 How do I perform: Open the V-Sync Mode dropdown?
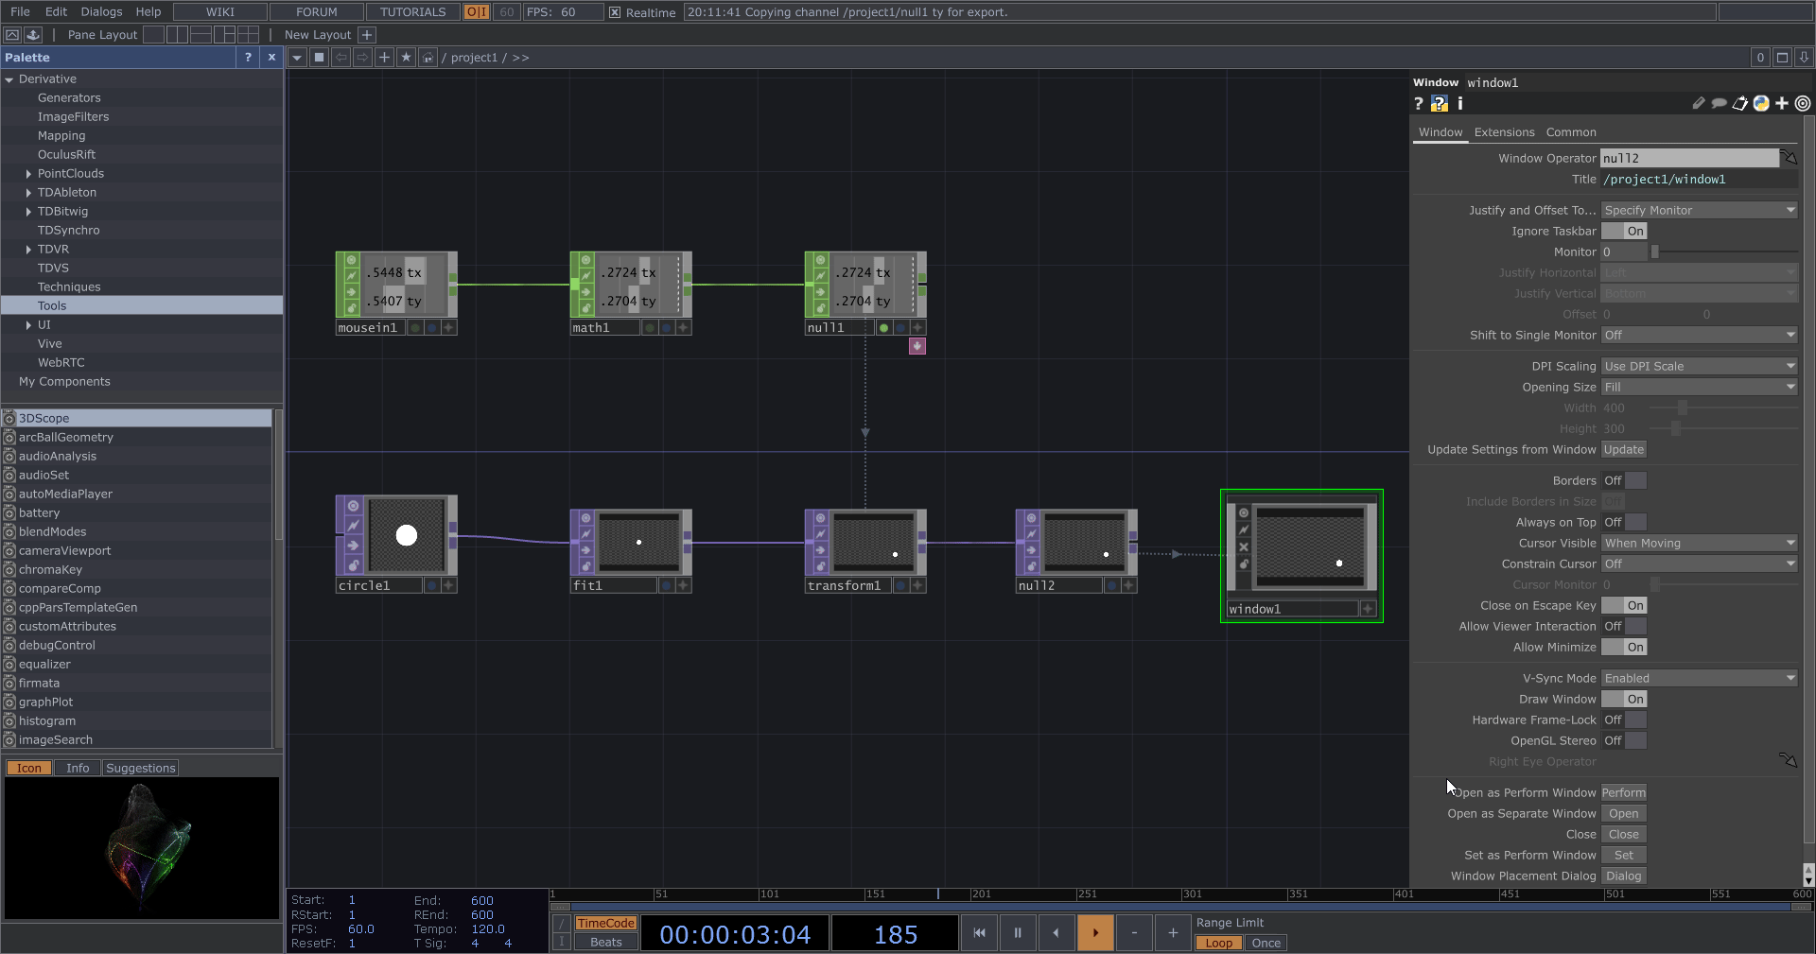(1698, 678)
